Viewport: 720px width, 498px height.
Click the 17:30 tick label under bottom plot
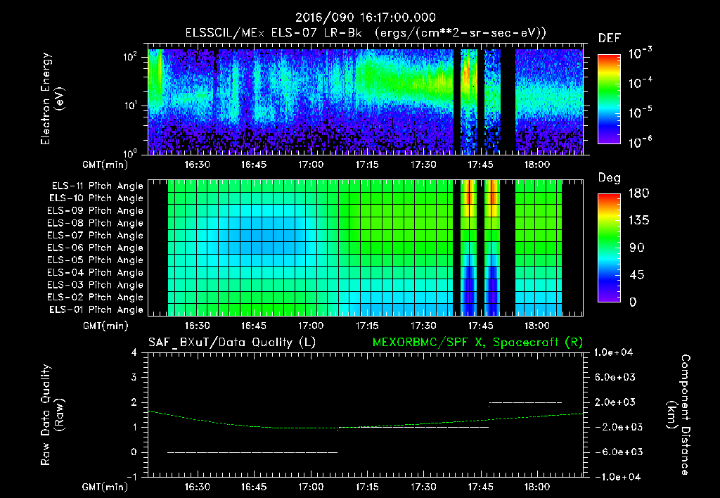[x=423, y=487]
